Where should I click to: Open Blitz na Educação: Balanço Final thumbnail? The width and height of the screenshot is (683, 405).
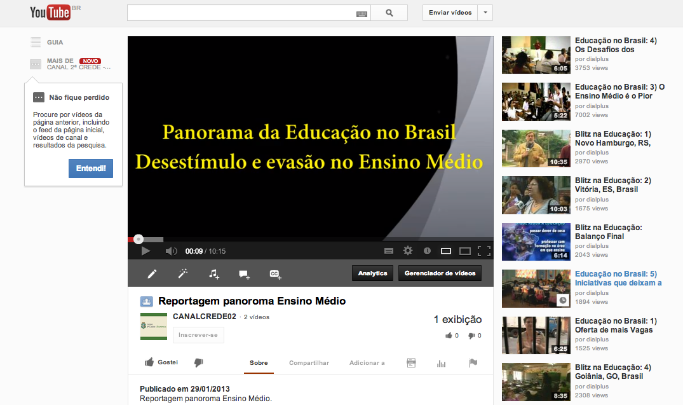[536, 242]
